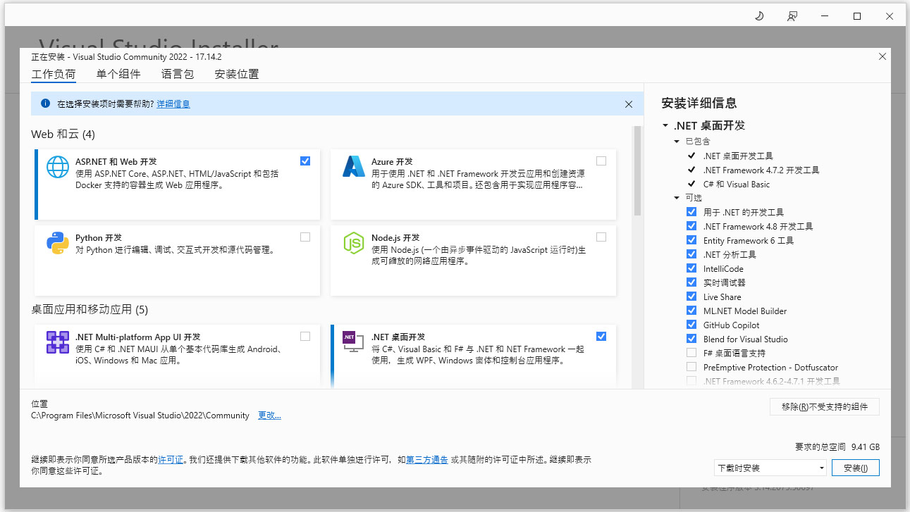Enable the Python 开发 workload checkbox
910x512 pixels.
pyautogui.click(x=305, y=237)
